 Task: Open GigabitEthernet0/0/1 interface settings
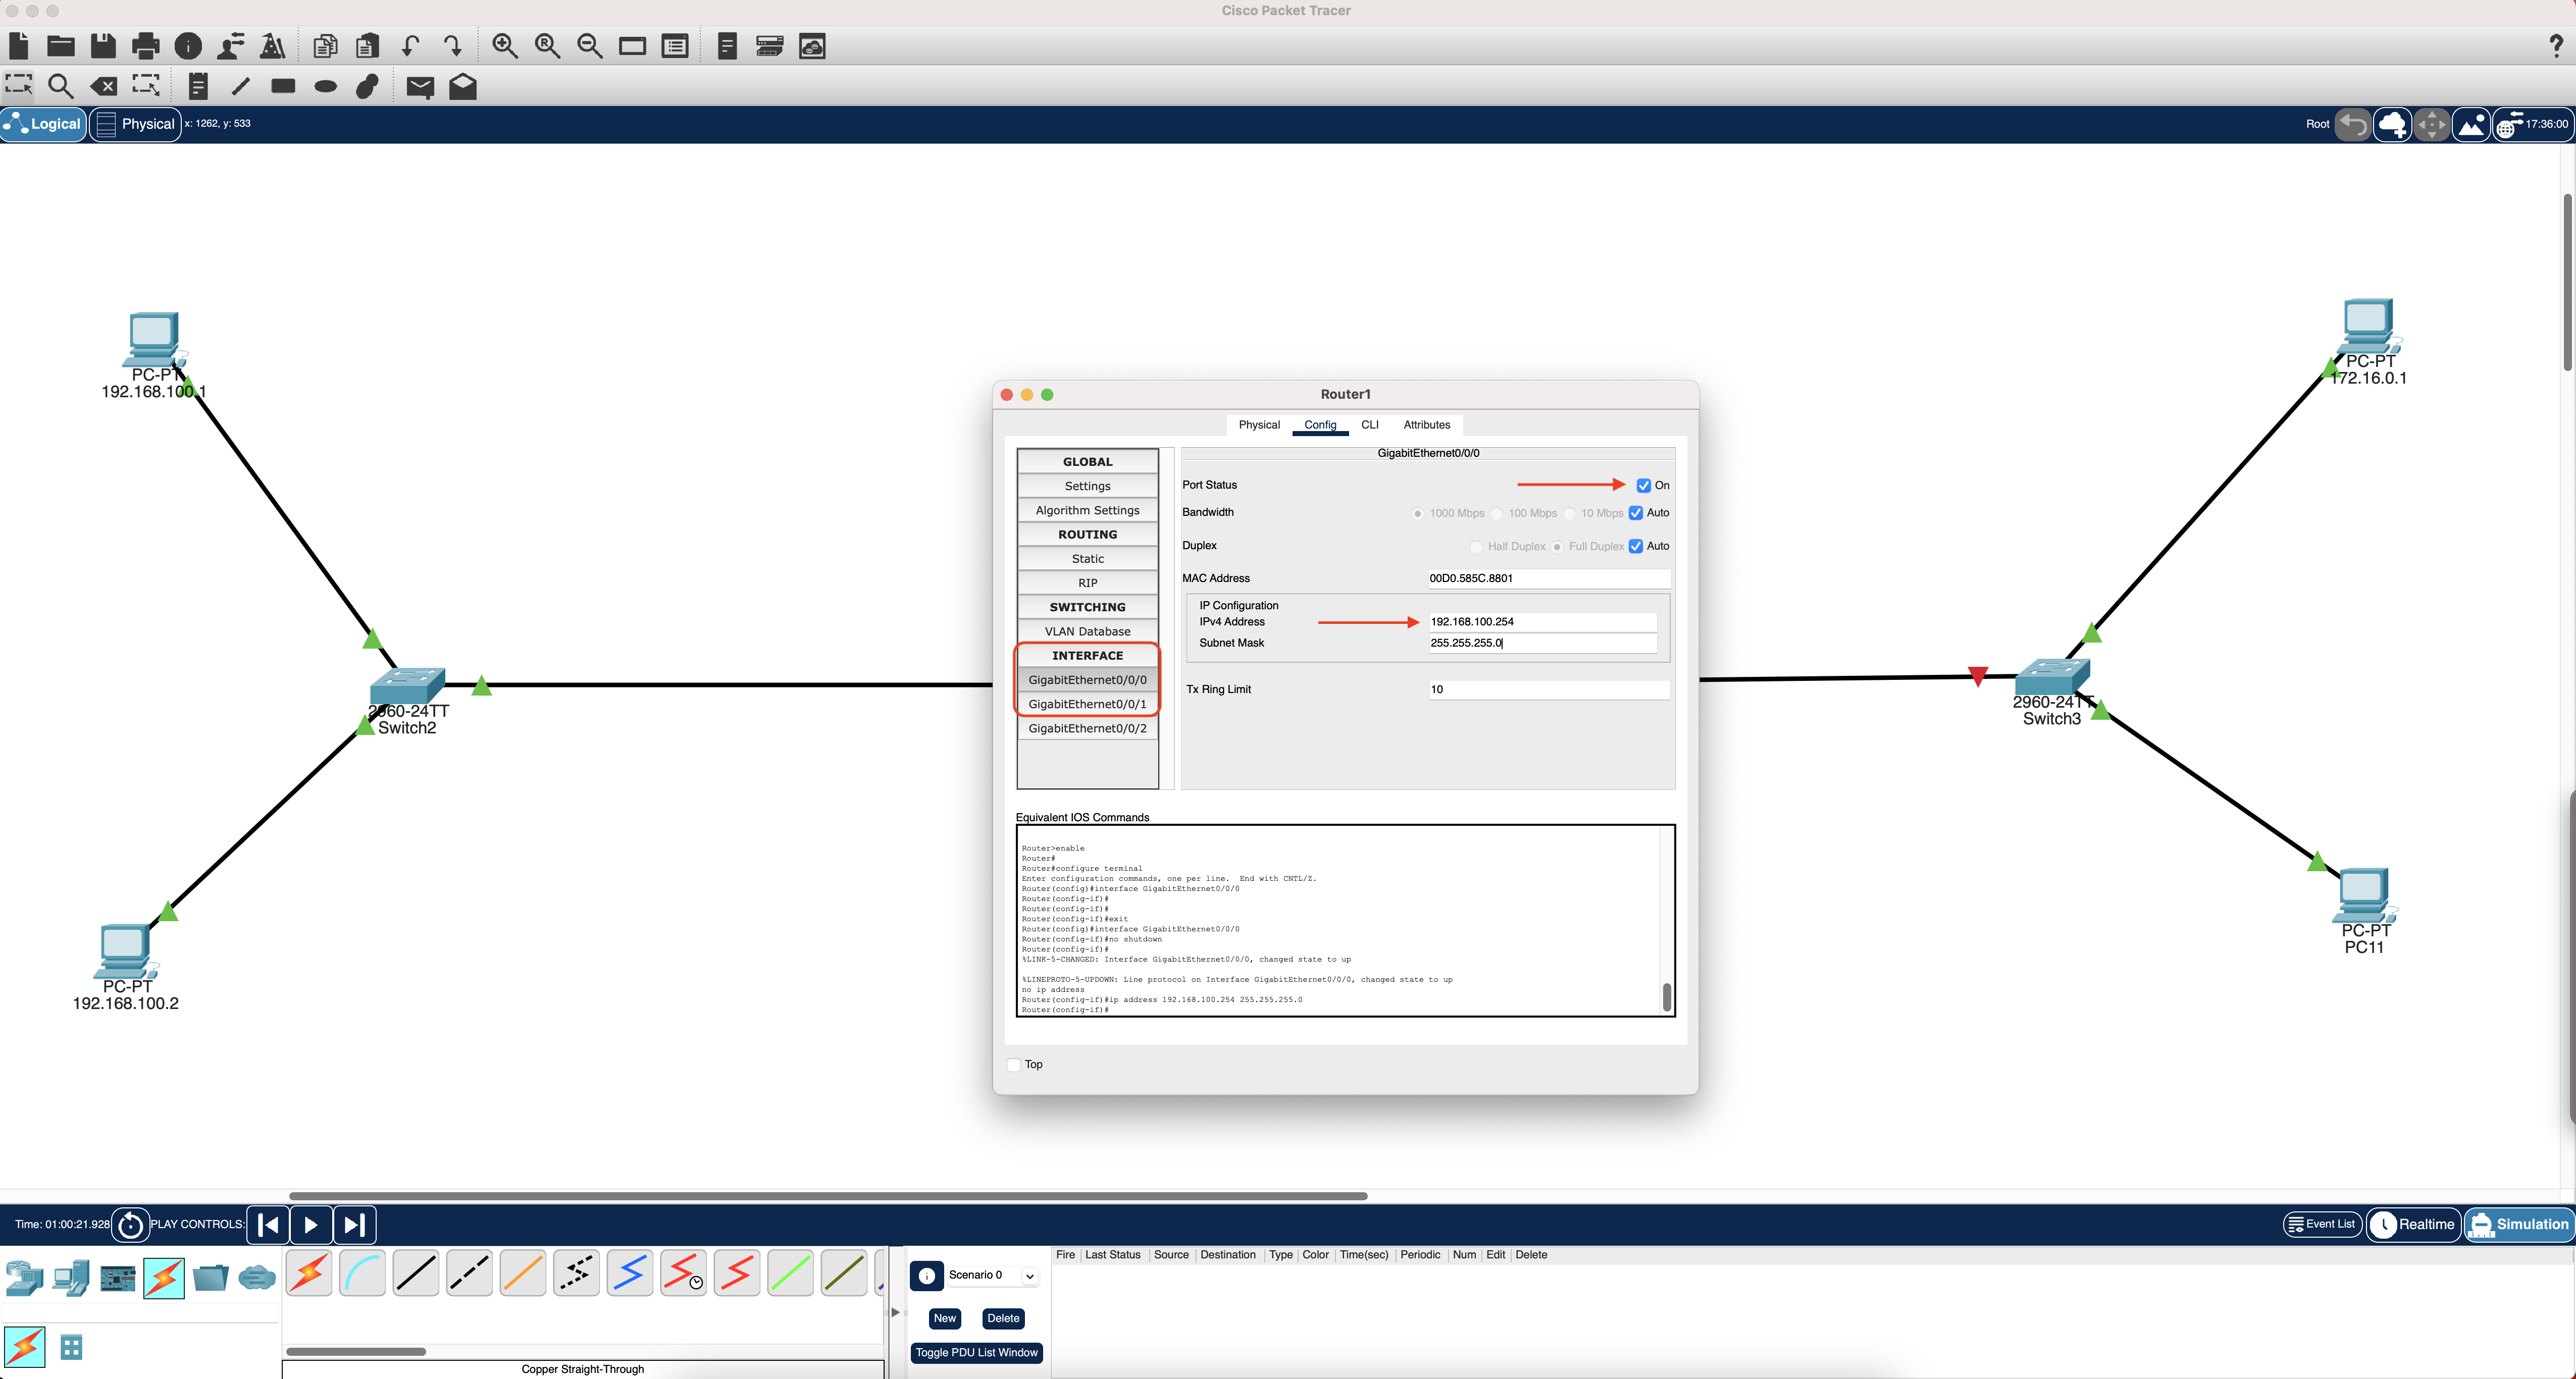tap(1087, 704)
